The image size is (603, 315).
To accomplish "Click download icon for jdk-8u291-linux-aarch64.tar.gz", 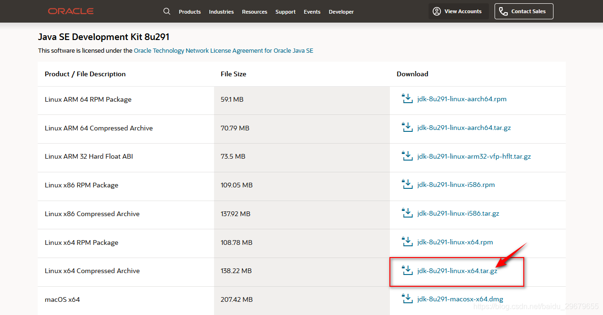I will pyautogui.click(x=407, y=127).
